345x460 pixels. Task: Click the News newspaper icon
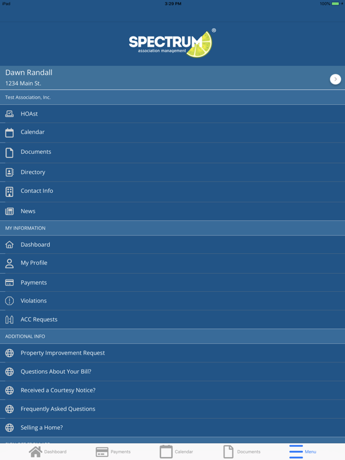click(10, 211)
